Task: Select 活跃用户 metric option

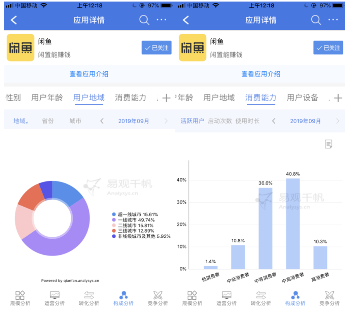Action: tap(192, 121)
